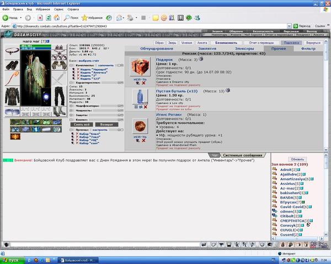Image resolution: width=331 pixels, height=264 pixels.
Task: Click IE Refresh toolbar button
Action: (x=49, y=18)
